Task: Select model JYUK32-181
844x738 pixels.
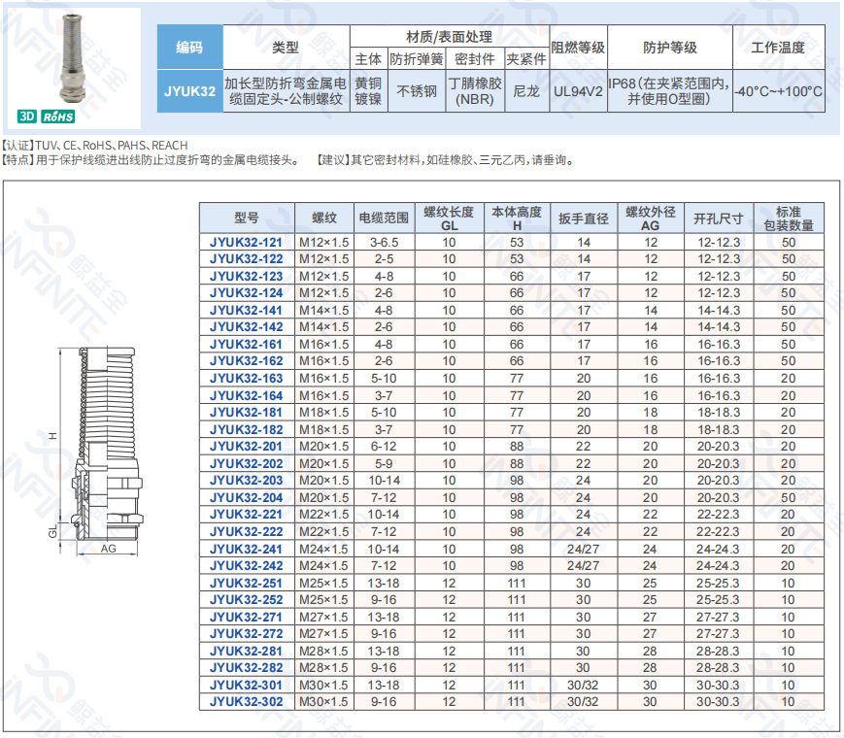Action: (247, 412)
